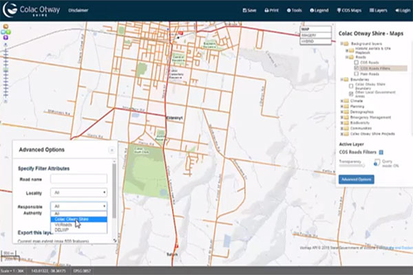
Task: Click the scale readout in status bar
Action: pos(12,271)
